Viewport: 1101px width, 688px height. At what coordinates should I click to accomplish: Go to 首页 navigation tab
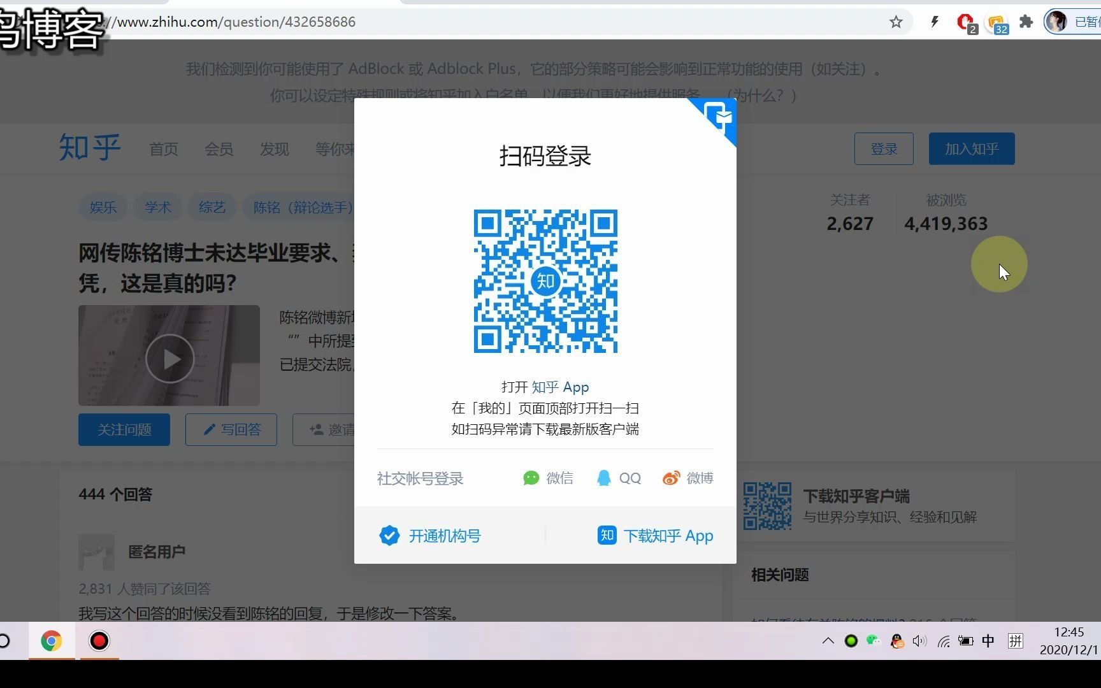tap(164, 149)
